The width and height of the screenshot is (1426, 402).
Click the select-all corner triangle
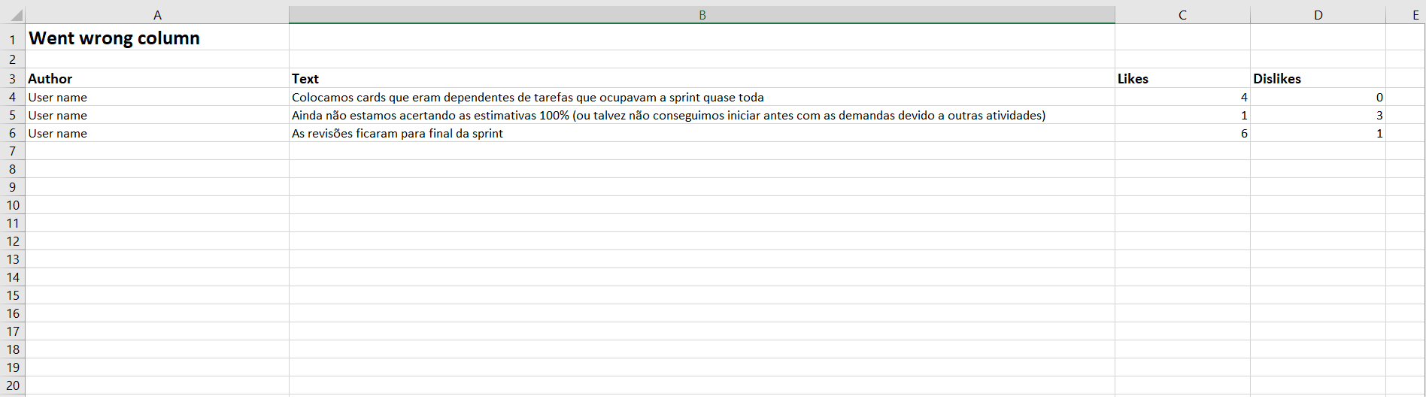(14, 15)
